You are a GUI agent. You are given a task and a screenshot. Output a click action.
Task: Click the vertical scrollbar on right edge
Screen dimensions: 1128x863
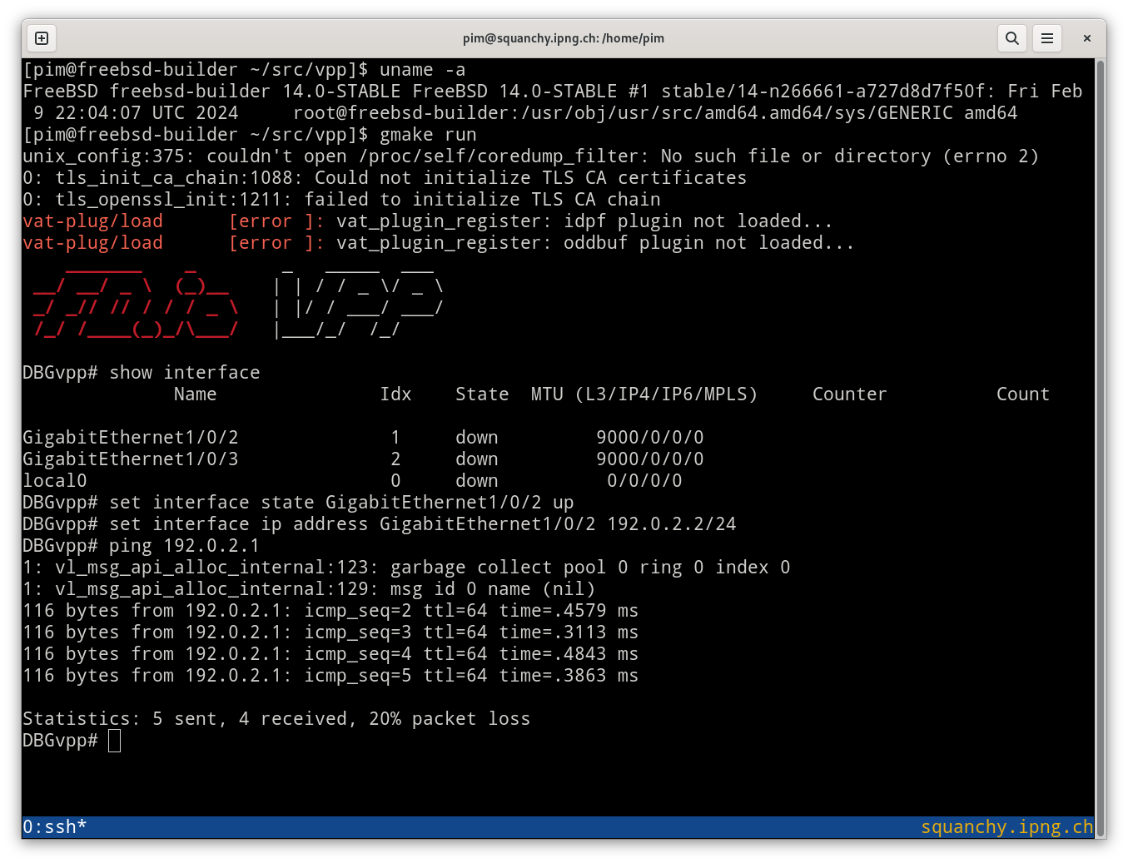click(1100, 416)
